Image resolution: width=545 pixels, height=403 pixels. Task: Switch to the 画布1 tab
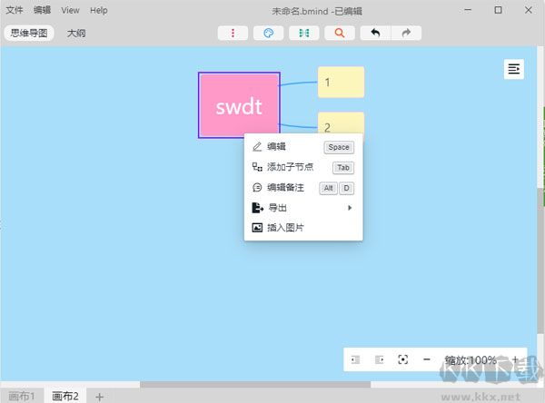pyautogui.click(x=20, y=396)
